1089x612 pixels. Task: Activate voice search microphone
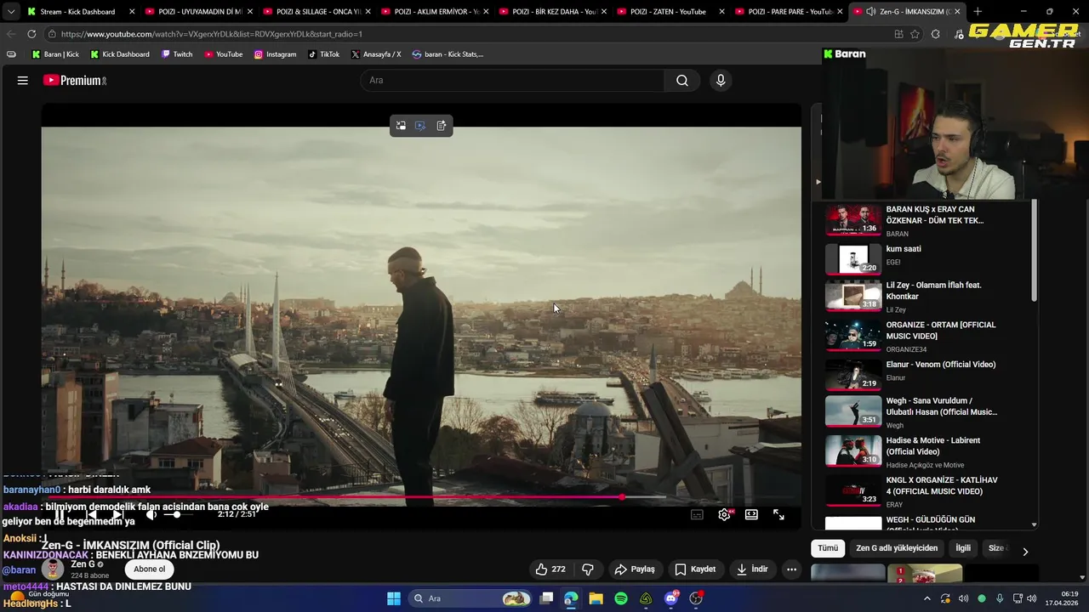(721, 81)
